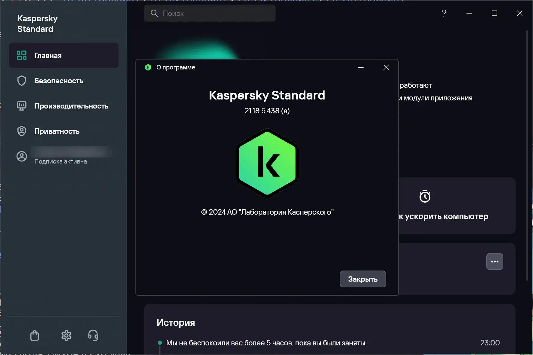
Task: Click the shopping bag store icon
Action: point(35,335)
